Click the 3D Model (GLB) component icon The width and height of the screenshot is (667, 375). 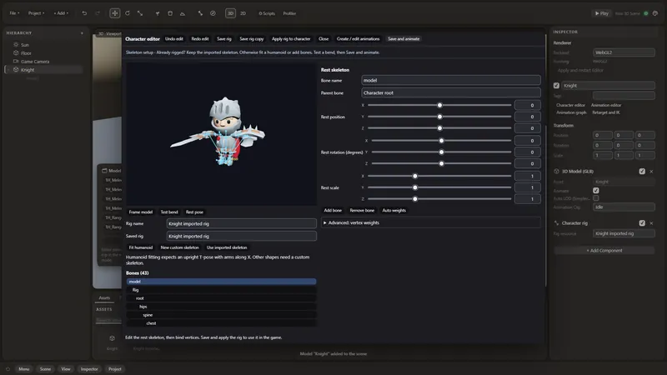[556, 172]
